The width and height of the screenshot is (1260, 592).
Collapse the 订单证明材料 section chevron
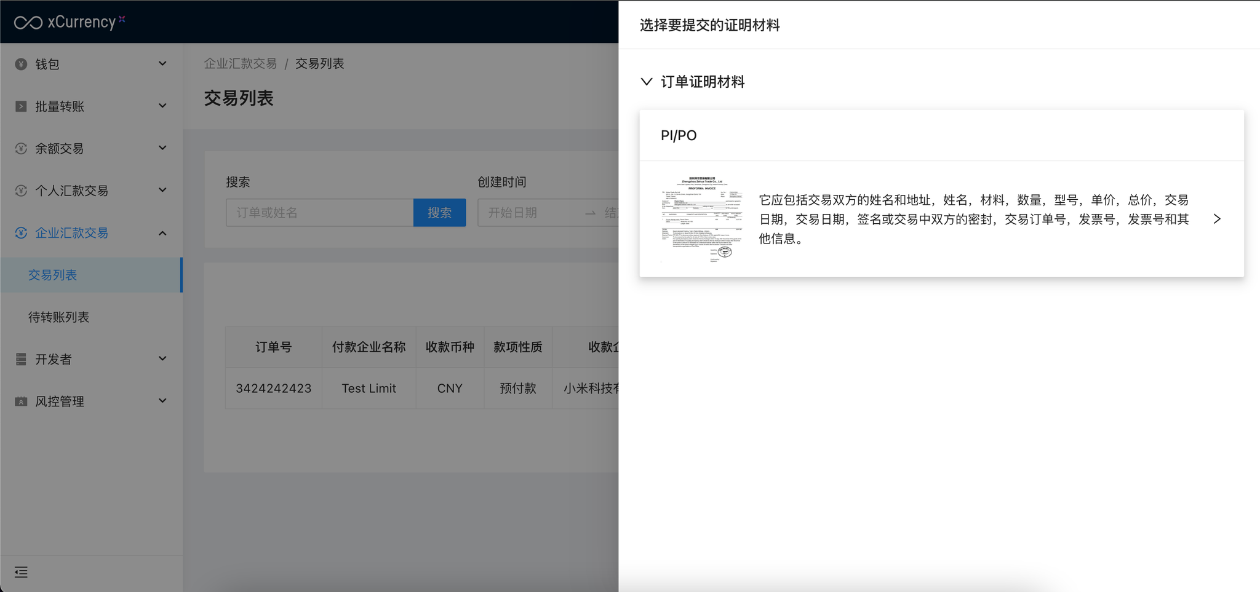point(646,82)
